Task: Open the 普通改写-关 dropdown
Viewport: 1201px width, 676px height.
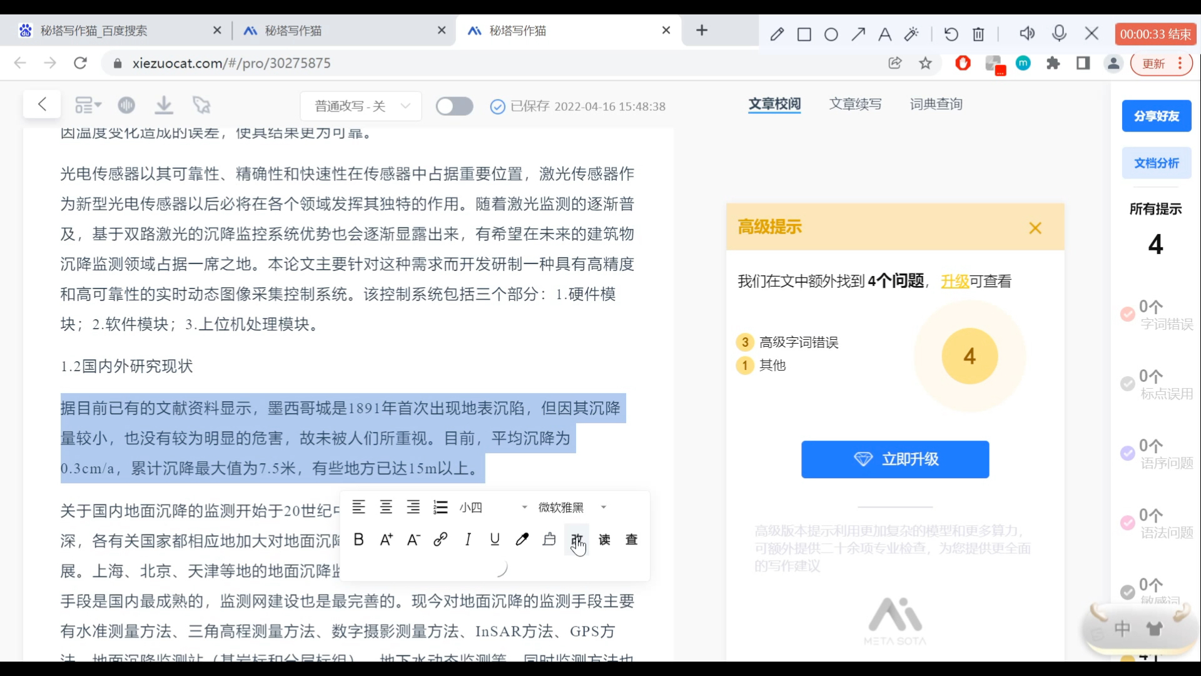Action: click(x=361, y=106)
